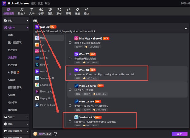This screenshot has height=138, width=190.
Task: Filter models by Hot category
Action: pyautogui.click(x=49, y=44)
